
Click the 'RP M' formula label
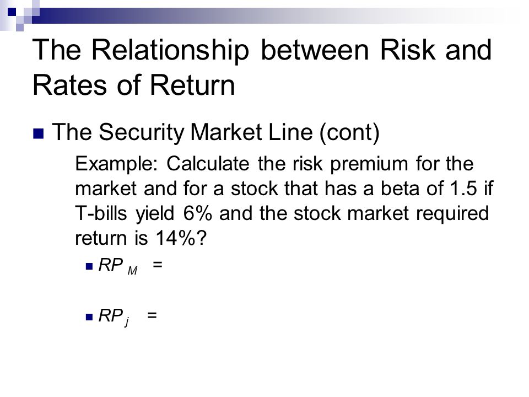tap(118, 266)
